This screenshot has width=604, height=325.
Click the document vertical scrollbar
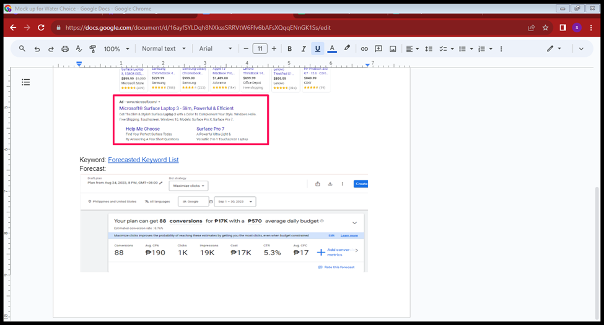597,254
